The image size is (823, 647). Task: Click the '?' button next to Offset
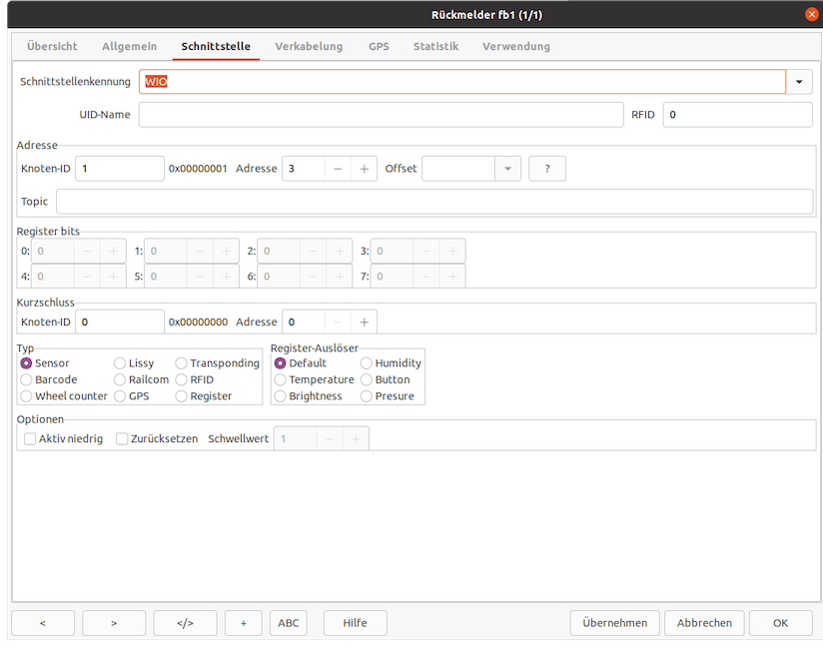pos(546,169)
